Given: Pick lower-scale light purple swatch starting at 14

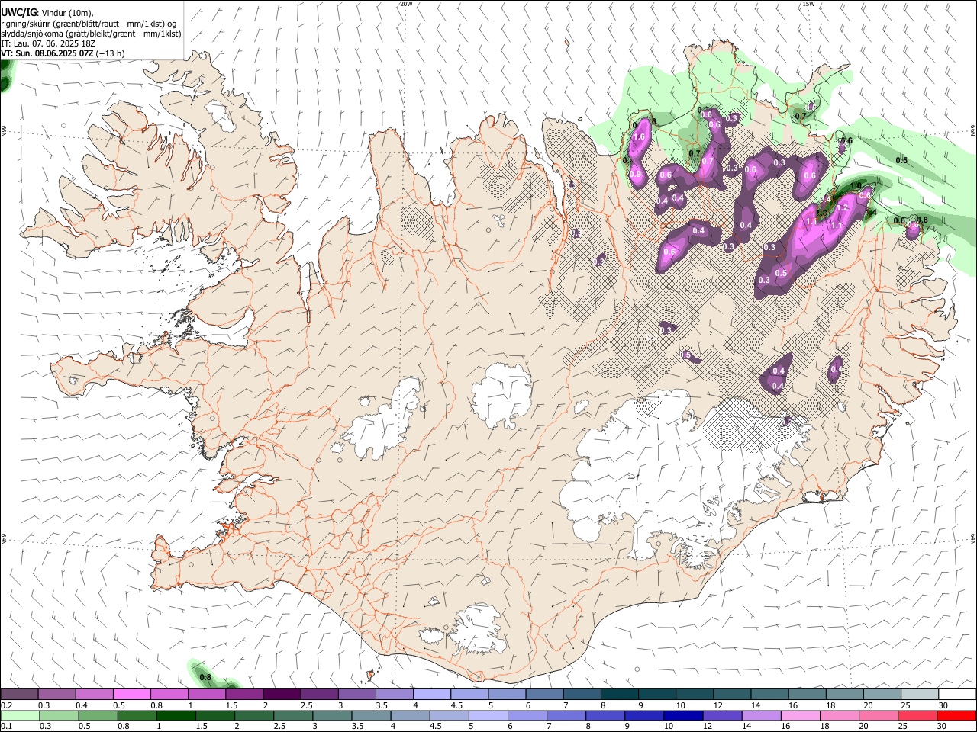Looking at the screenshot, I should (761, 716).
